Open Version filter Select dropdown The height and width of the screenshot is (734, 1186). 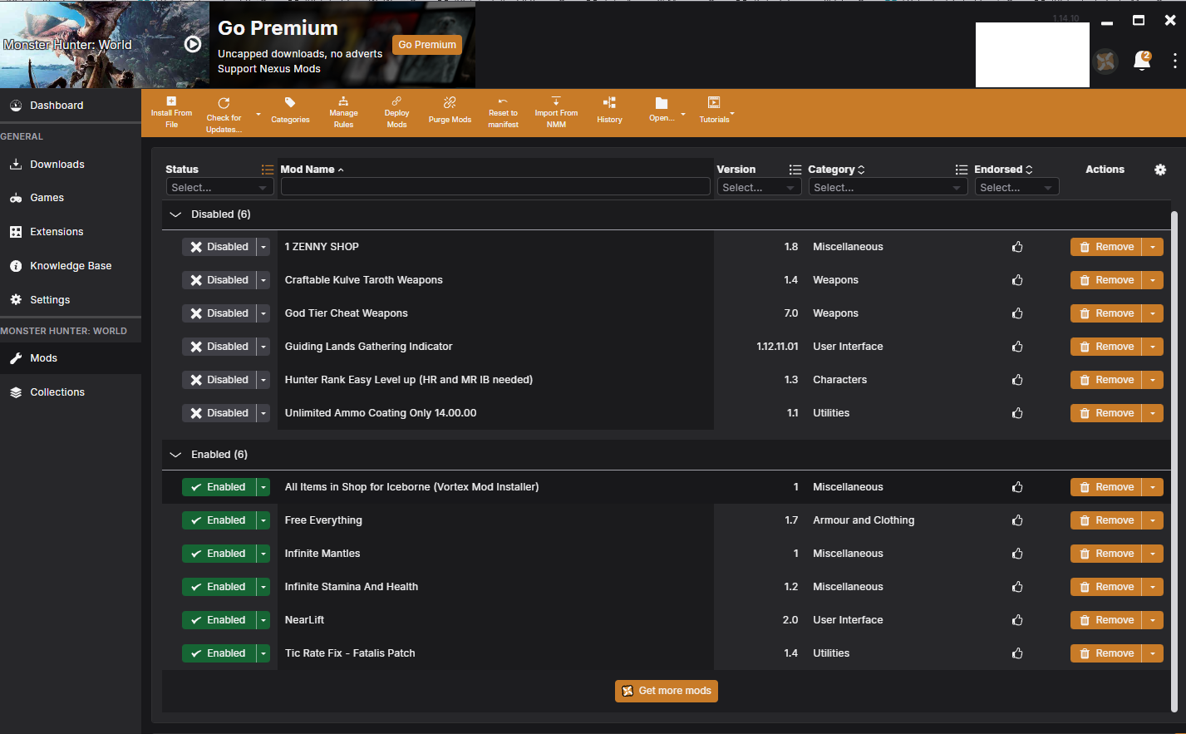[760, 188]
